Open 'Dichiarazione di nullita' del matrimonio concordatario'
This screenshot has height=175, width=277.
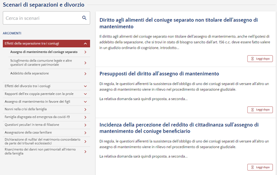[x=42, y=141]
